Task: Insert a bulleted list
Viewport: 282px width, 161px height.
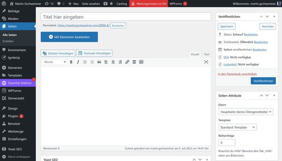Action: coord(85,62)
